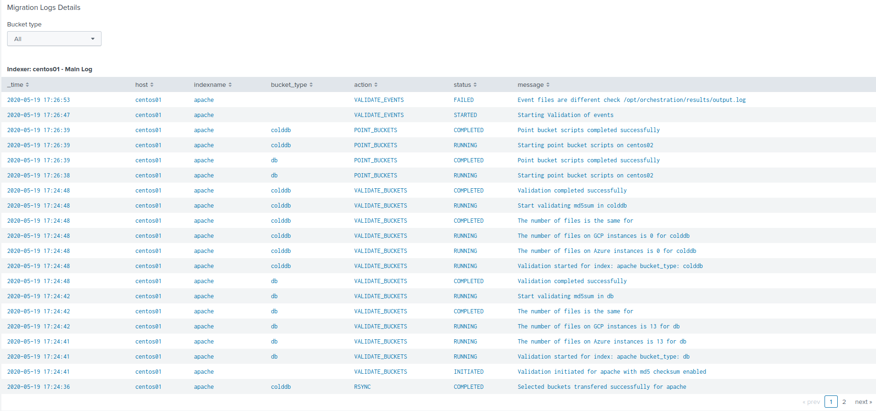Click the RSYNC action cell
876x411 pixels.
(362, 386)
